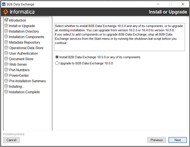Image resolution: width=190 pixels, height=147 pixels.
Task: Click the Metadata Repository step label
Action: coord(24,42)
